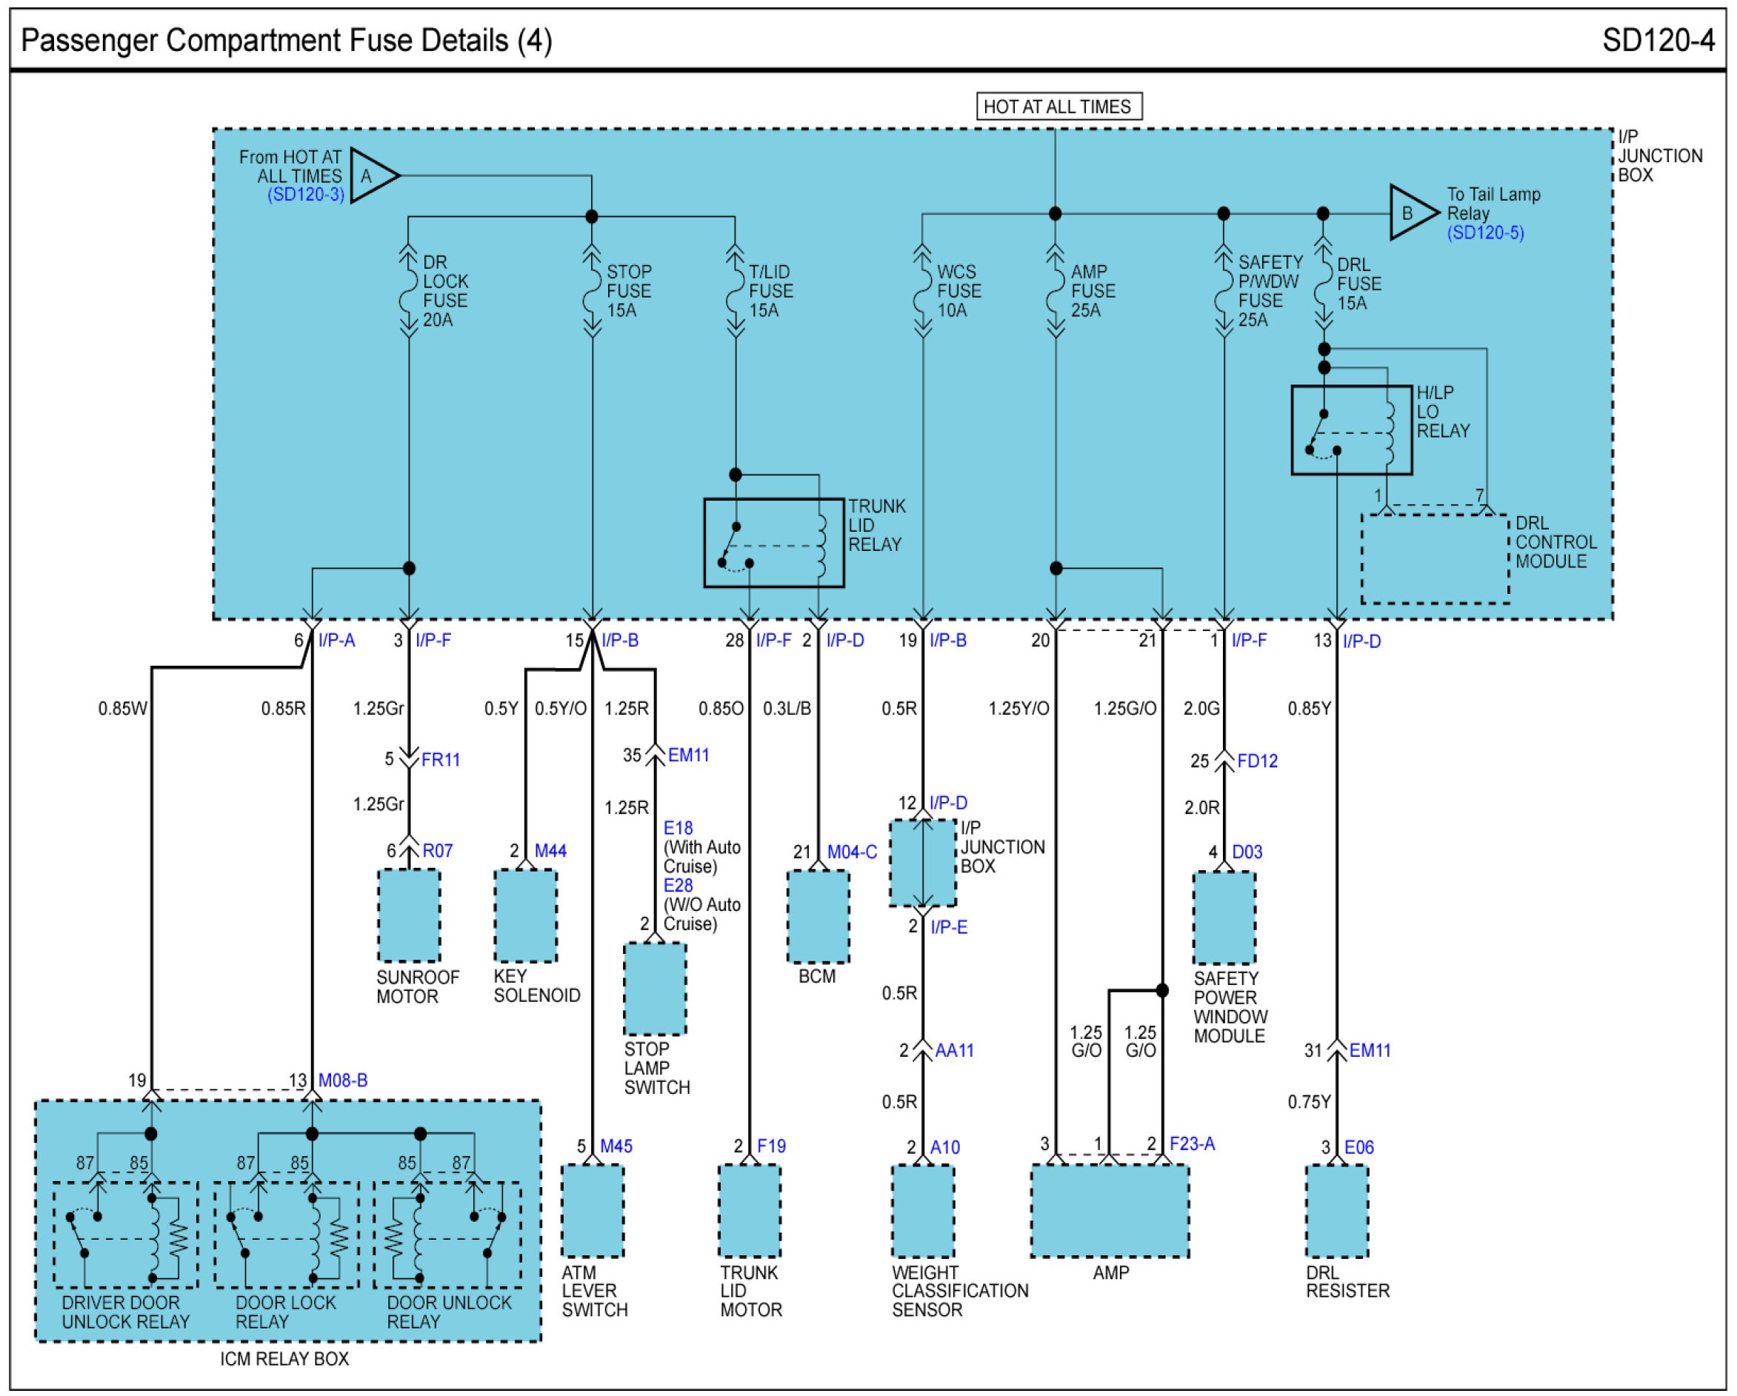
Task: Click the Weight Classification Sensor box
Action: [922, 1210]
